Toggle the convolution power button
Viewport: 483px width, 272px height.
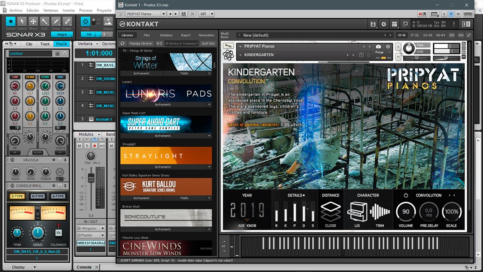(x=406, y=195)
